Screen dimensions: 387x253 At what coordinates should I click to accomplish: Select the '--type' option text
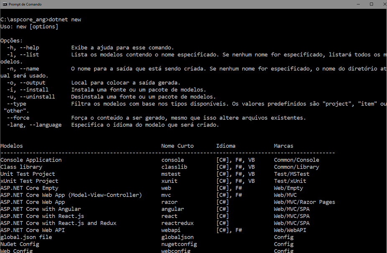click(17, 104)
